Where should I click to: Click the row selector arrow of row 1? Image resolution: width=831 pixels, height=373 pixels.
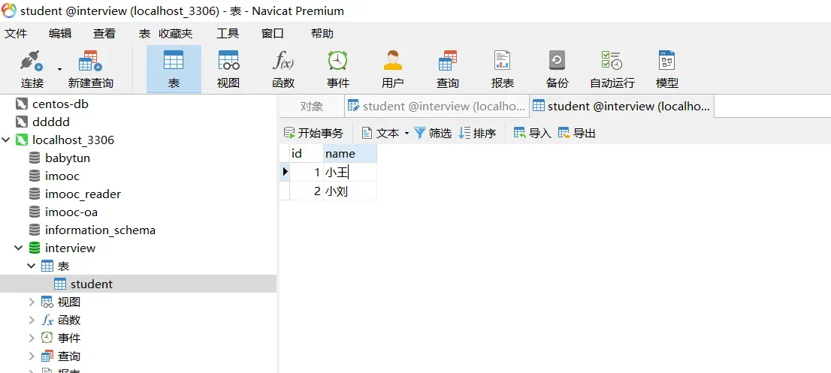[x=285, y=172]
